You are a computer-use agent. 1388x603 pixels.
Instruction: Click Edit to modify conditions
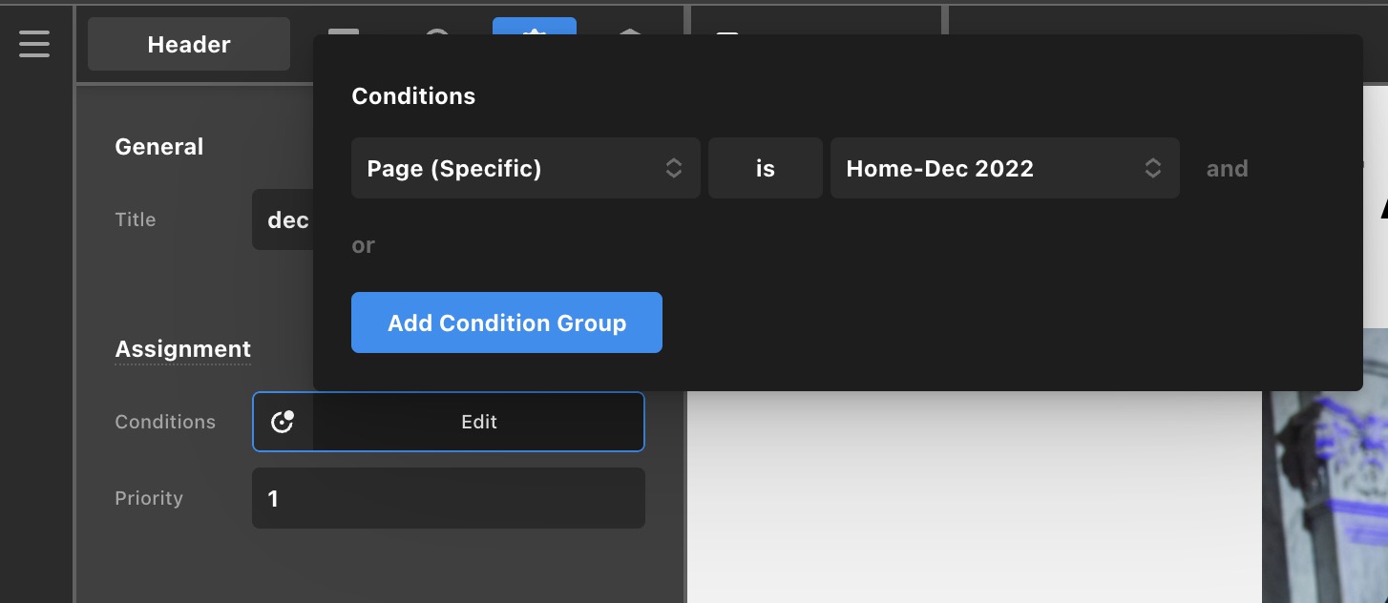pyautogui.click(x=478, y=422)
